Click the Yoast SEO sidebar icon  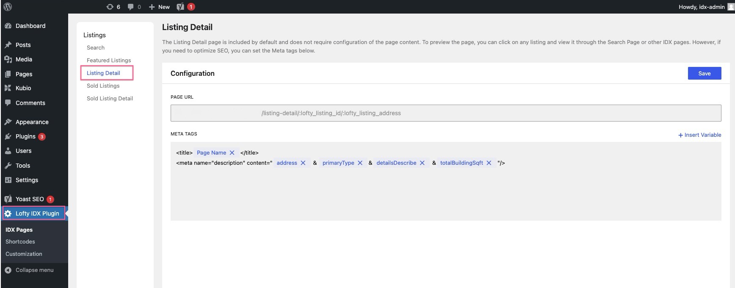coord(8,199)
